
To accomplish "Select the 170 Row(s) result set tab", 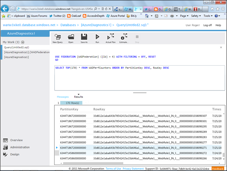I will [x=71, y=103].
